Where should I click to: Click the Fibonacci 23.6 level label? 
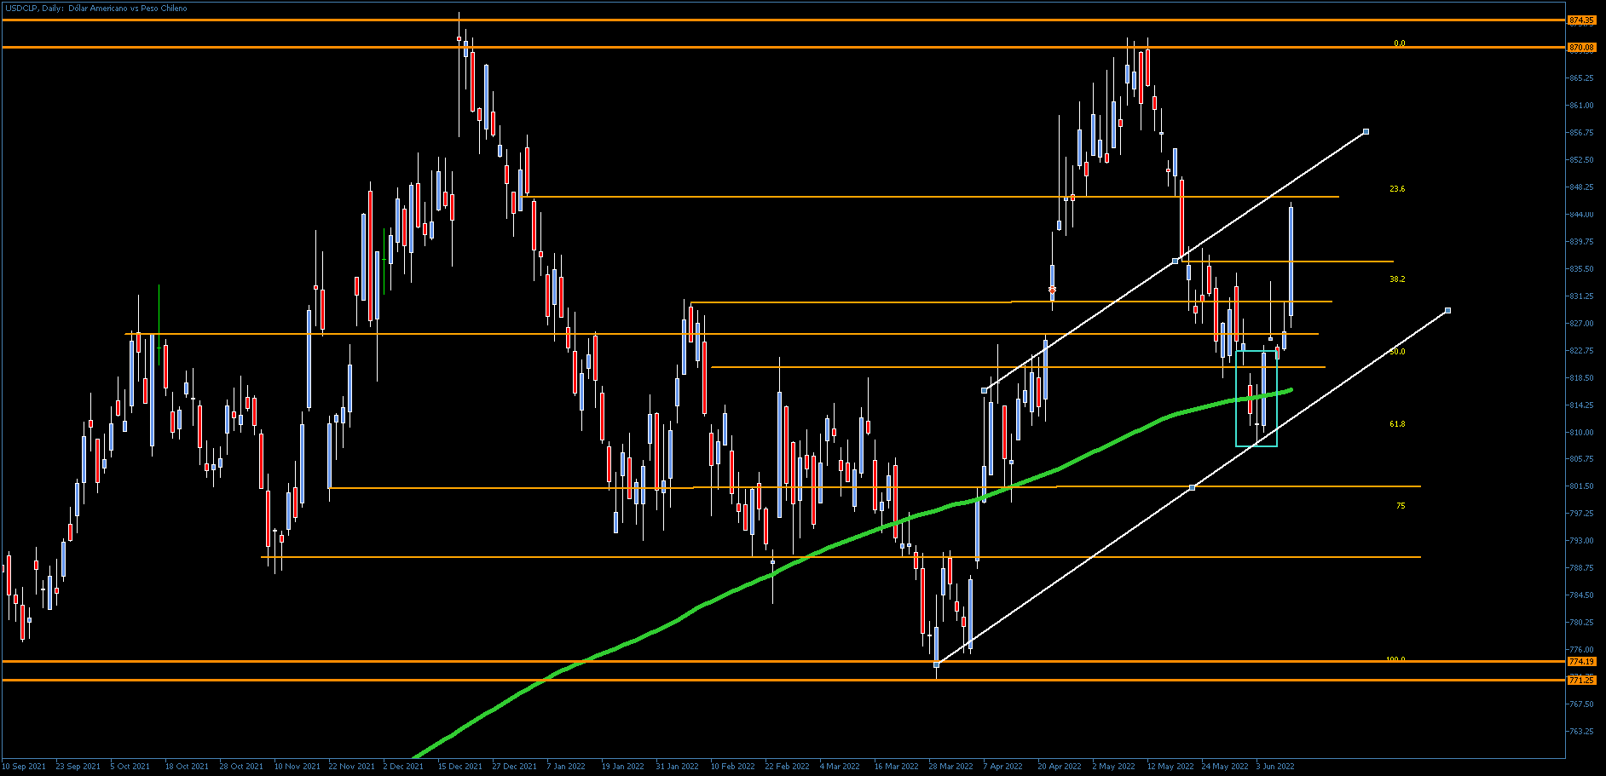pos(1397,189)
